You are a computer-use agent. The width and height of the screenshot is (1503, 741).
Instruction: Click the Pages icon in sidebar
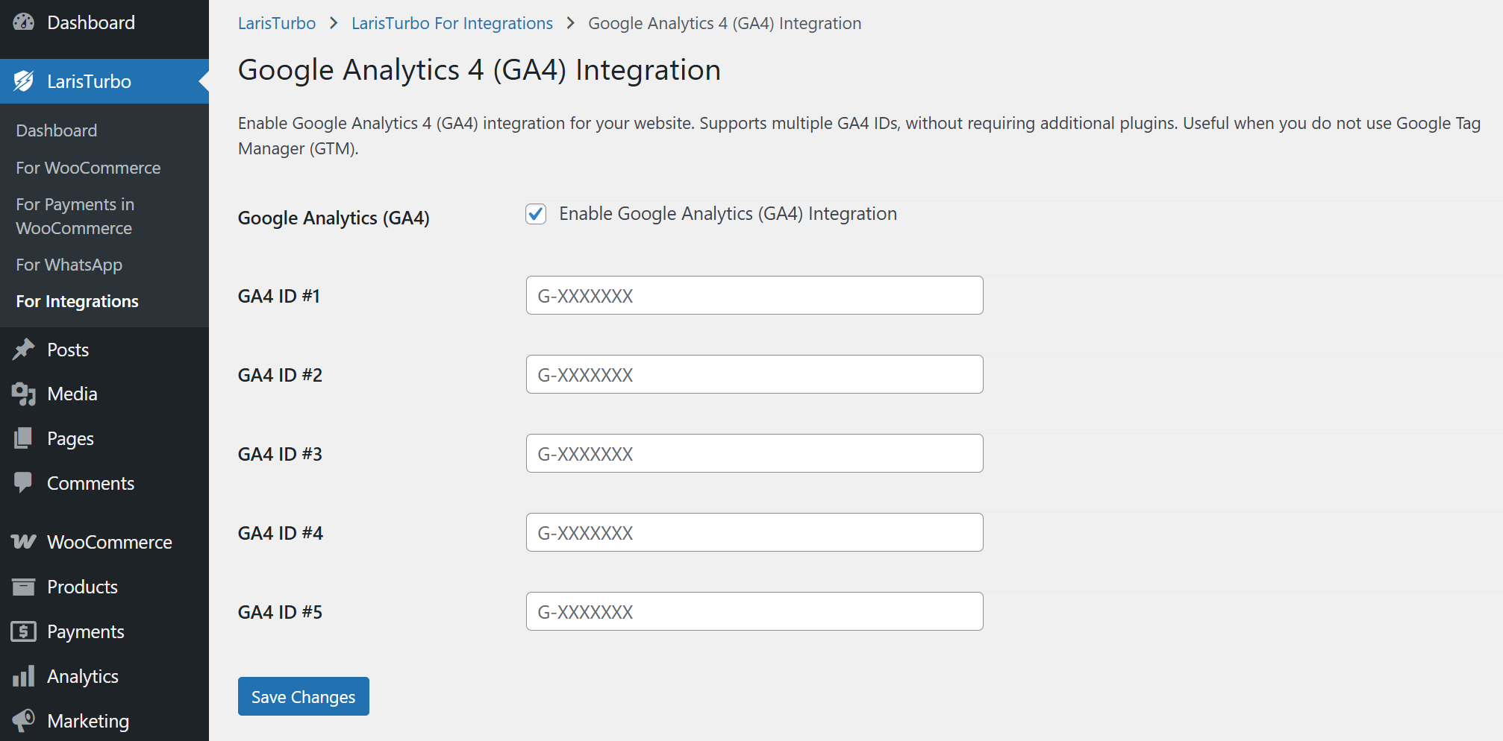pyautogui.click(x=24, y=438)
